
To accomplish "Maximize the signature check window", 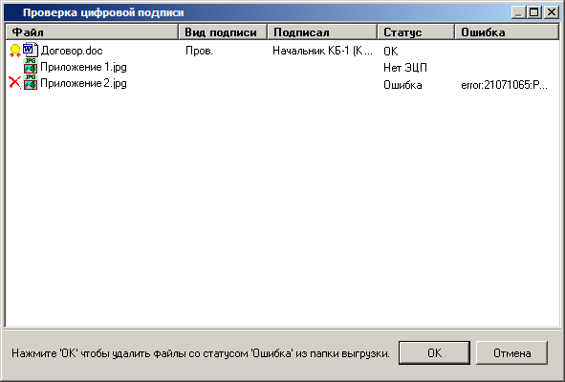I will [534, 12].
